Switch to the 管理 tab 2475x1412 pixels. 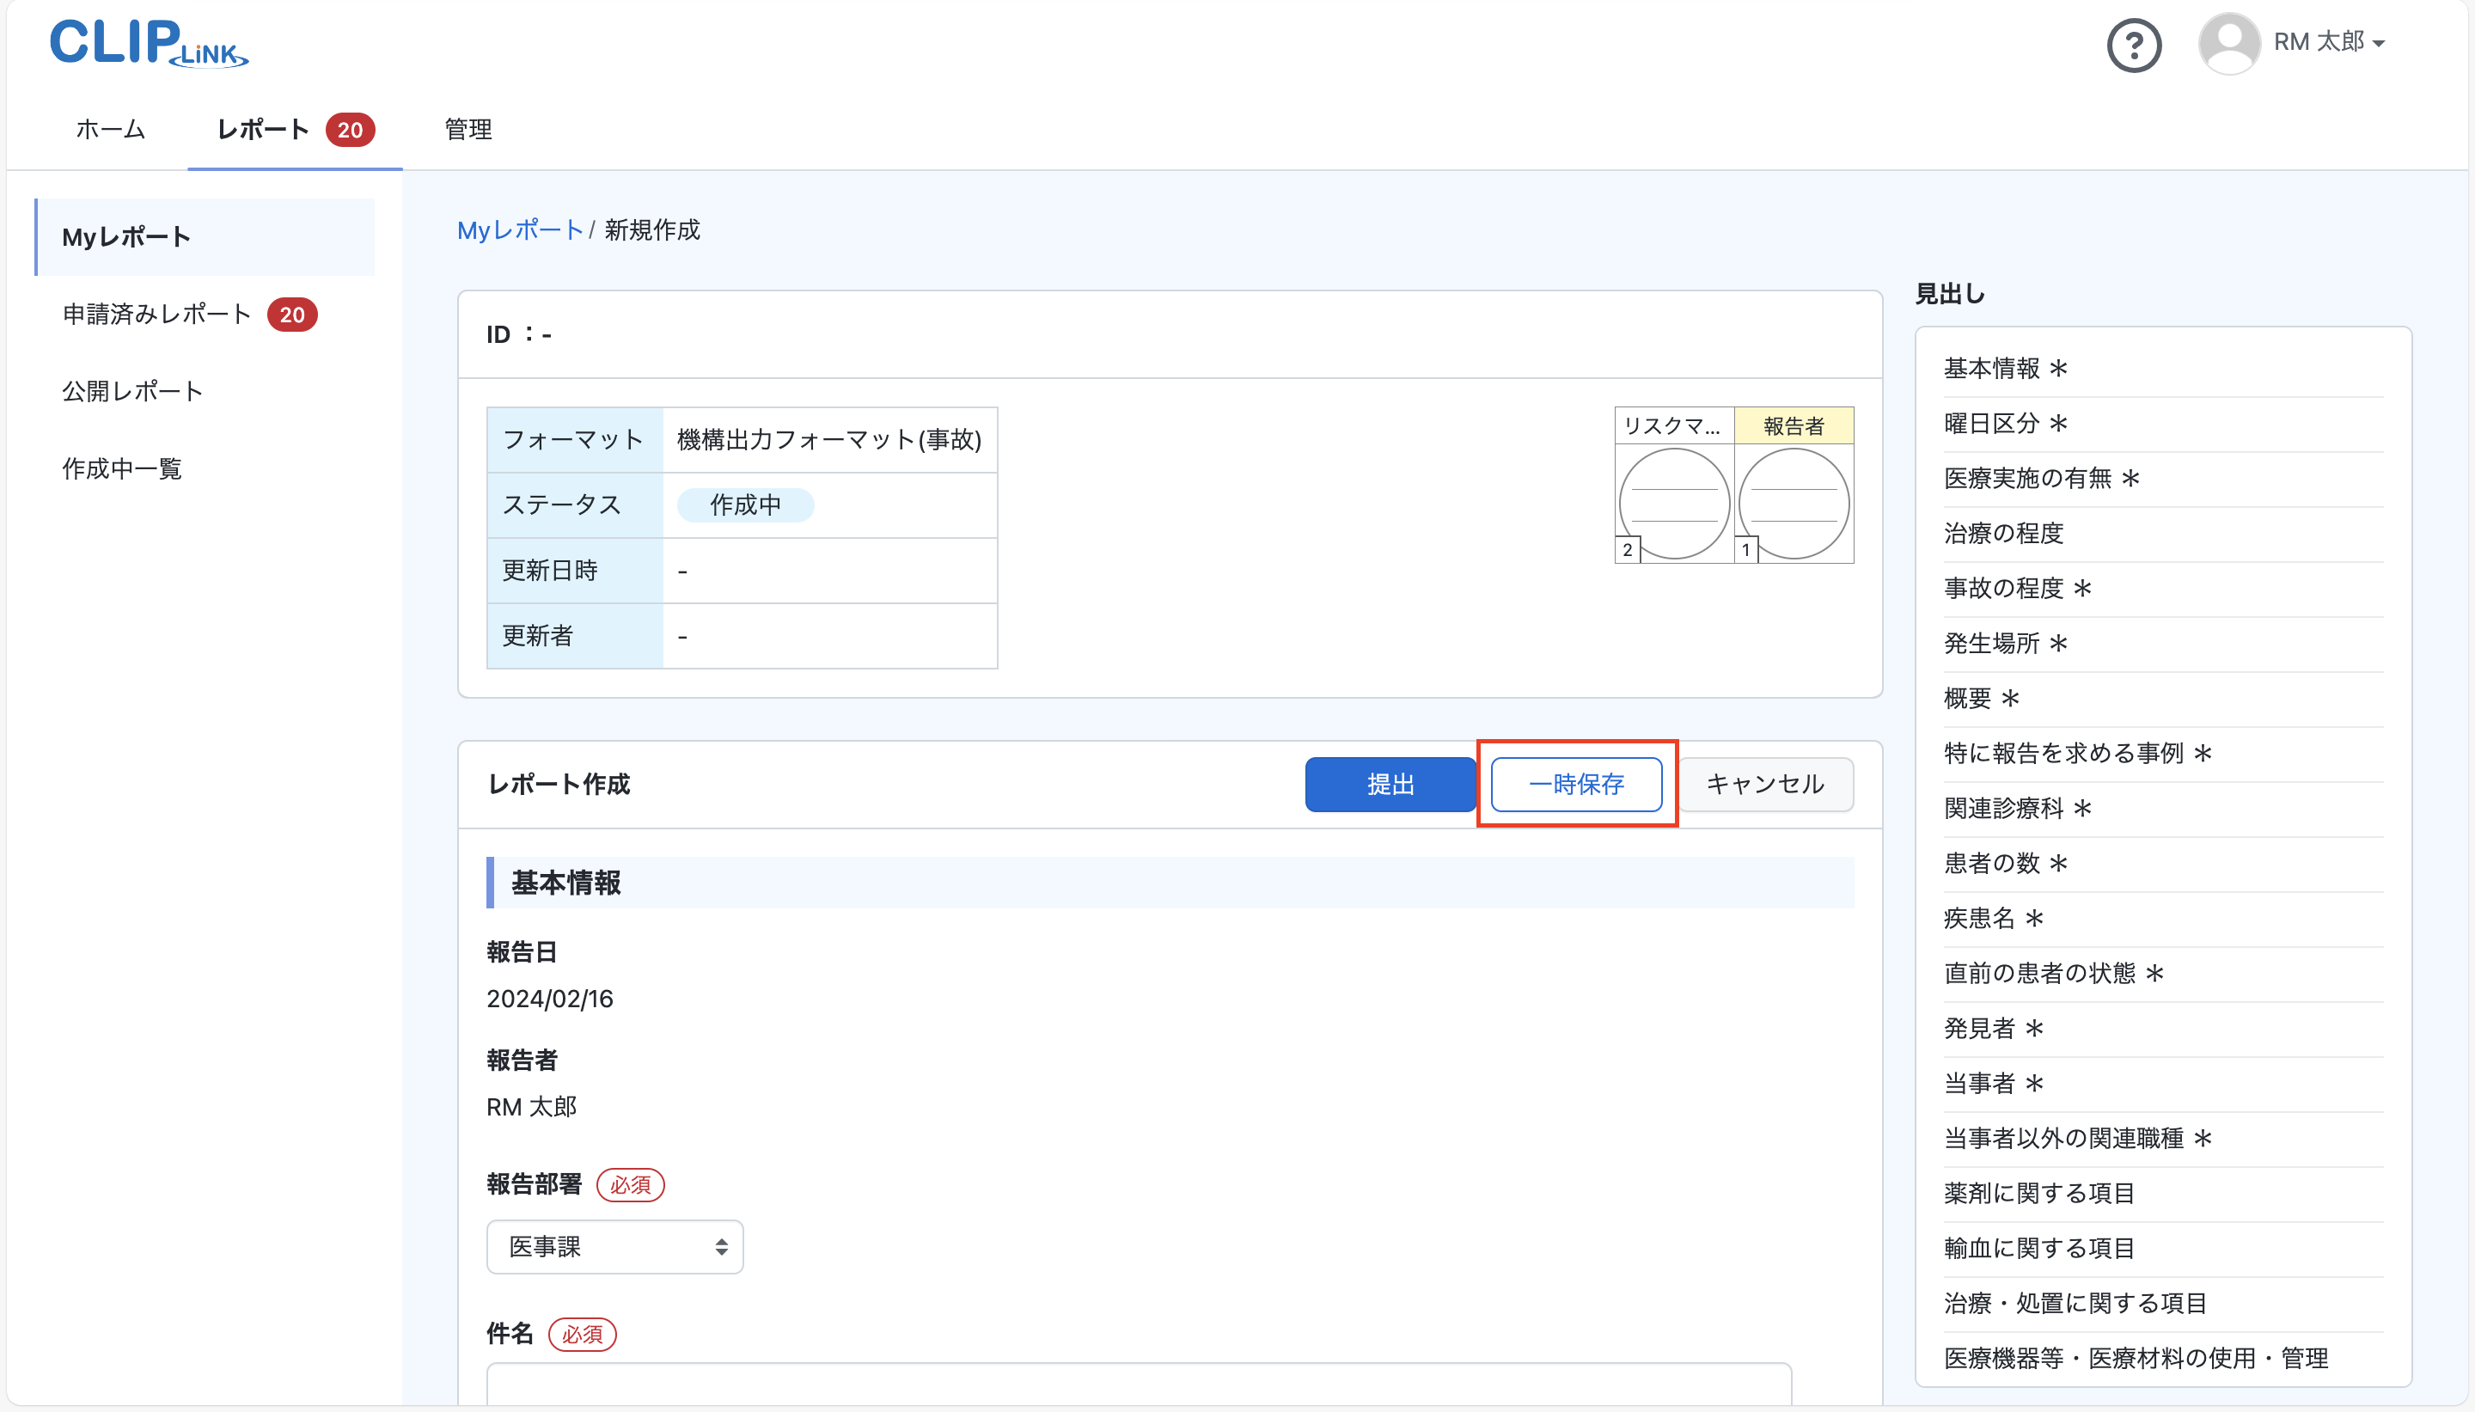(x=467, y=129)
